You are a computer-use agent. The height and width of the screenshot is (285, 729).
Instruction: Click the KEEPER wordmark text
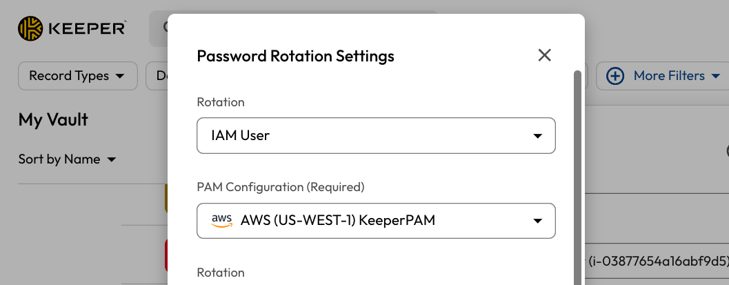pos(86,28)
